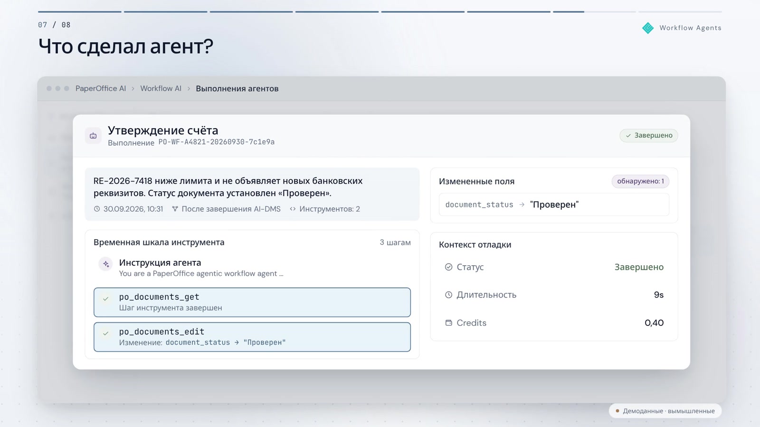Click the Workflow Agents diamond logo
Image resolution: width=760 pixels, height=427 pixels.
(648, 28)
